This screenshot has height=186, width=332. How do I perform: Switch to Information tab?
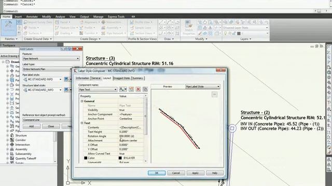pyautogui.click(x=82, y=78)
